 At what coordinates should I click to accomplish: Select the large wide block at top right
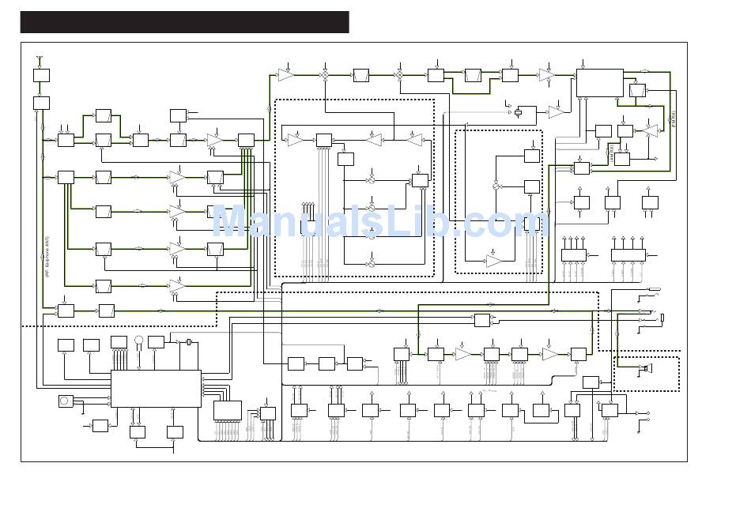(599, 83)
